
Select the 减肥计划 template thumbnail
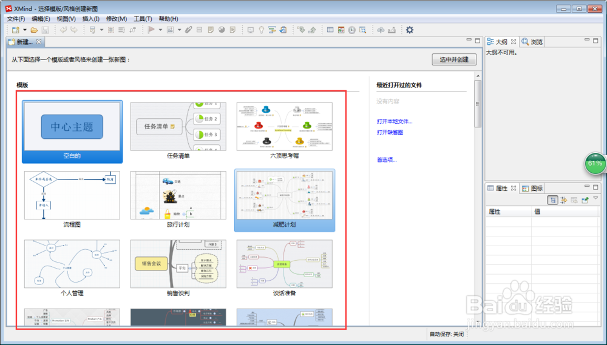pos(285,200)
